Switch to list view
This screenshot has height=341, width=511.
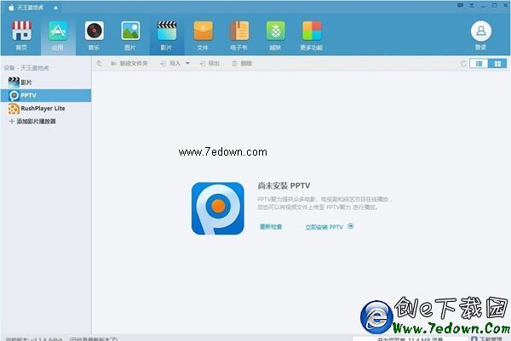pyautogui.click(x=479, y=64)
